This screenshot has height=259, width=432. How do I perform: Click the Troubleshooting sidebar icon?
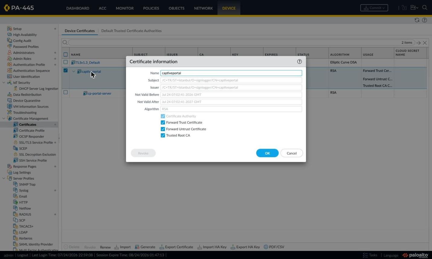coord(9,112)
